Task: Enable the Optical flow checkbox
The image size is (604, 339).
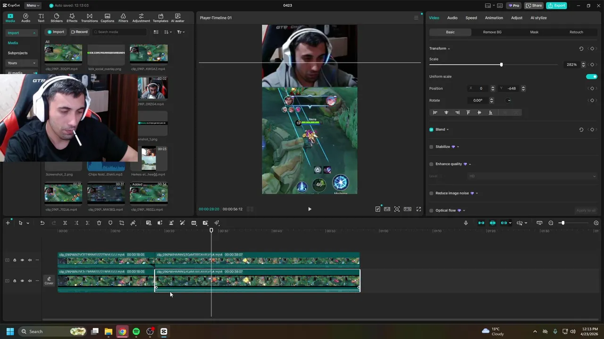Action: tap(431, 210)
